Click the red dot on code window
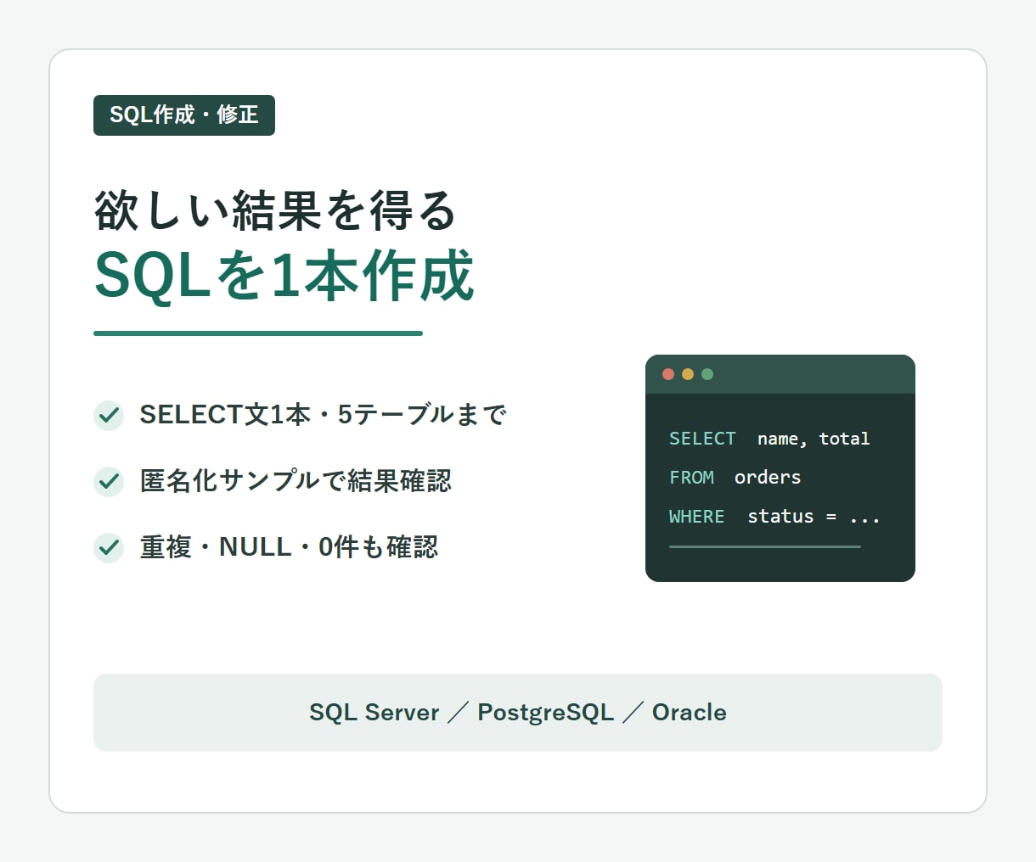This screenshot has height=862, width=1036. click(668, 374)
